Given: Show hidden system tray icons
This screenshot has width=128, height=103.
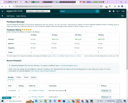Looking at the screenshot, I should 106,101.
